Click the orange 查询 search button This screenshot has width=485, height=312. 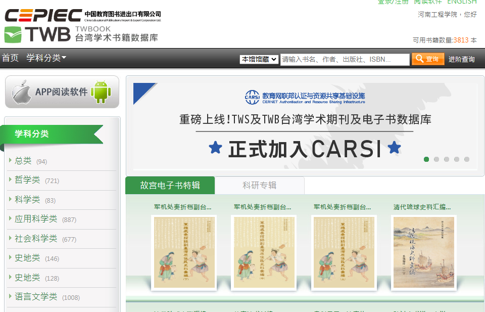tap(428, 59)
